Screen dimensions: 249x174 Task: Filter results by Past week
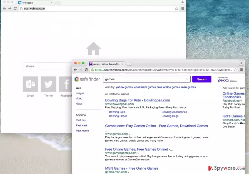point(82,125)
